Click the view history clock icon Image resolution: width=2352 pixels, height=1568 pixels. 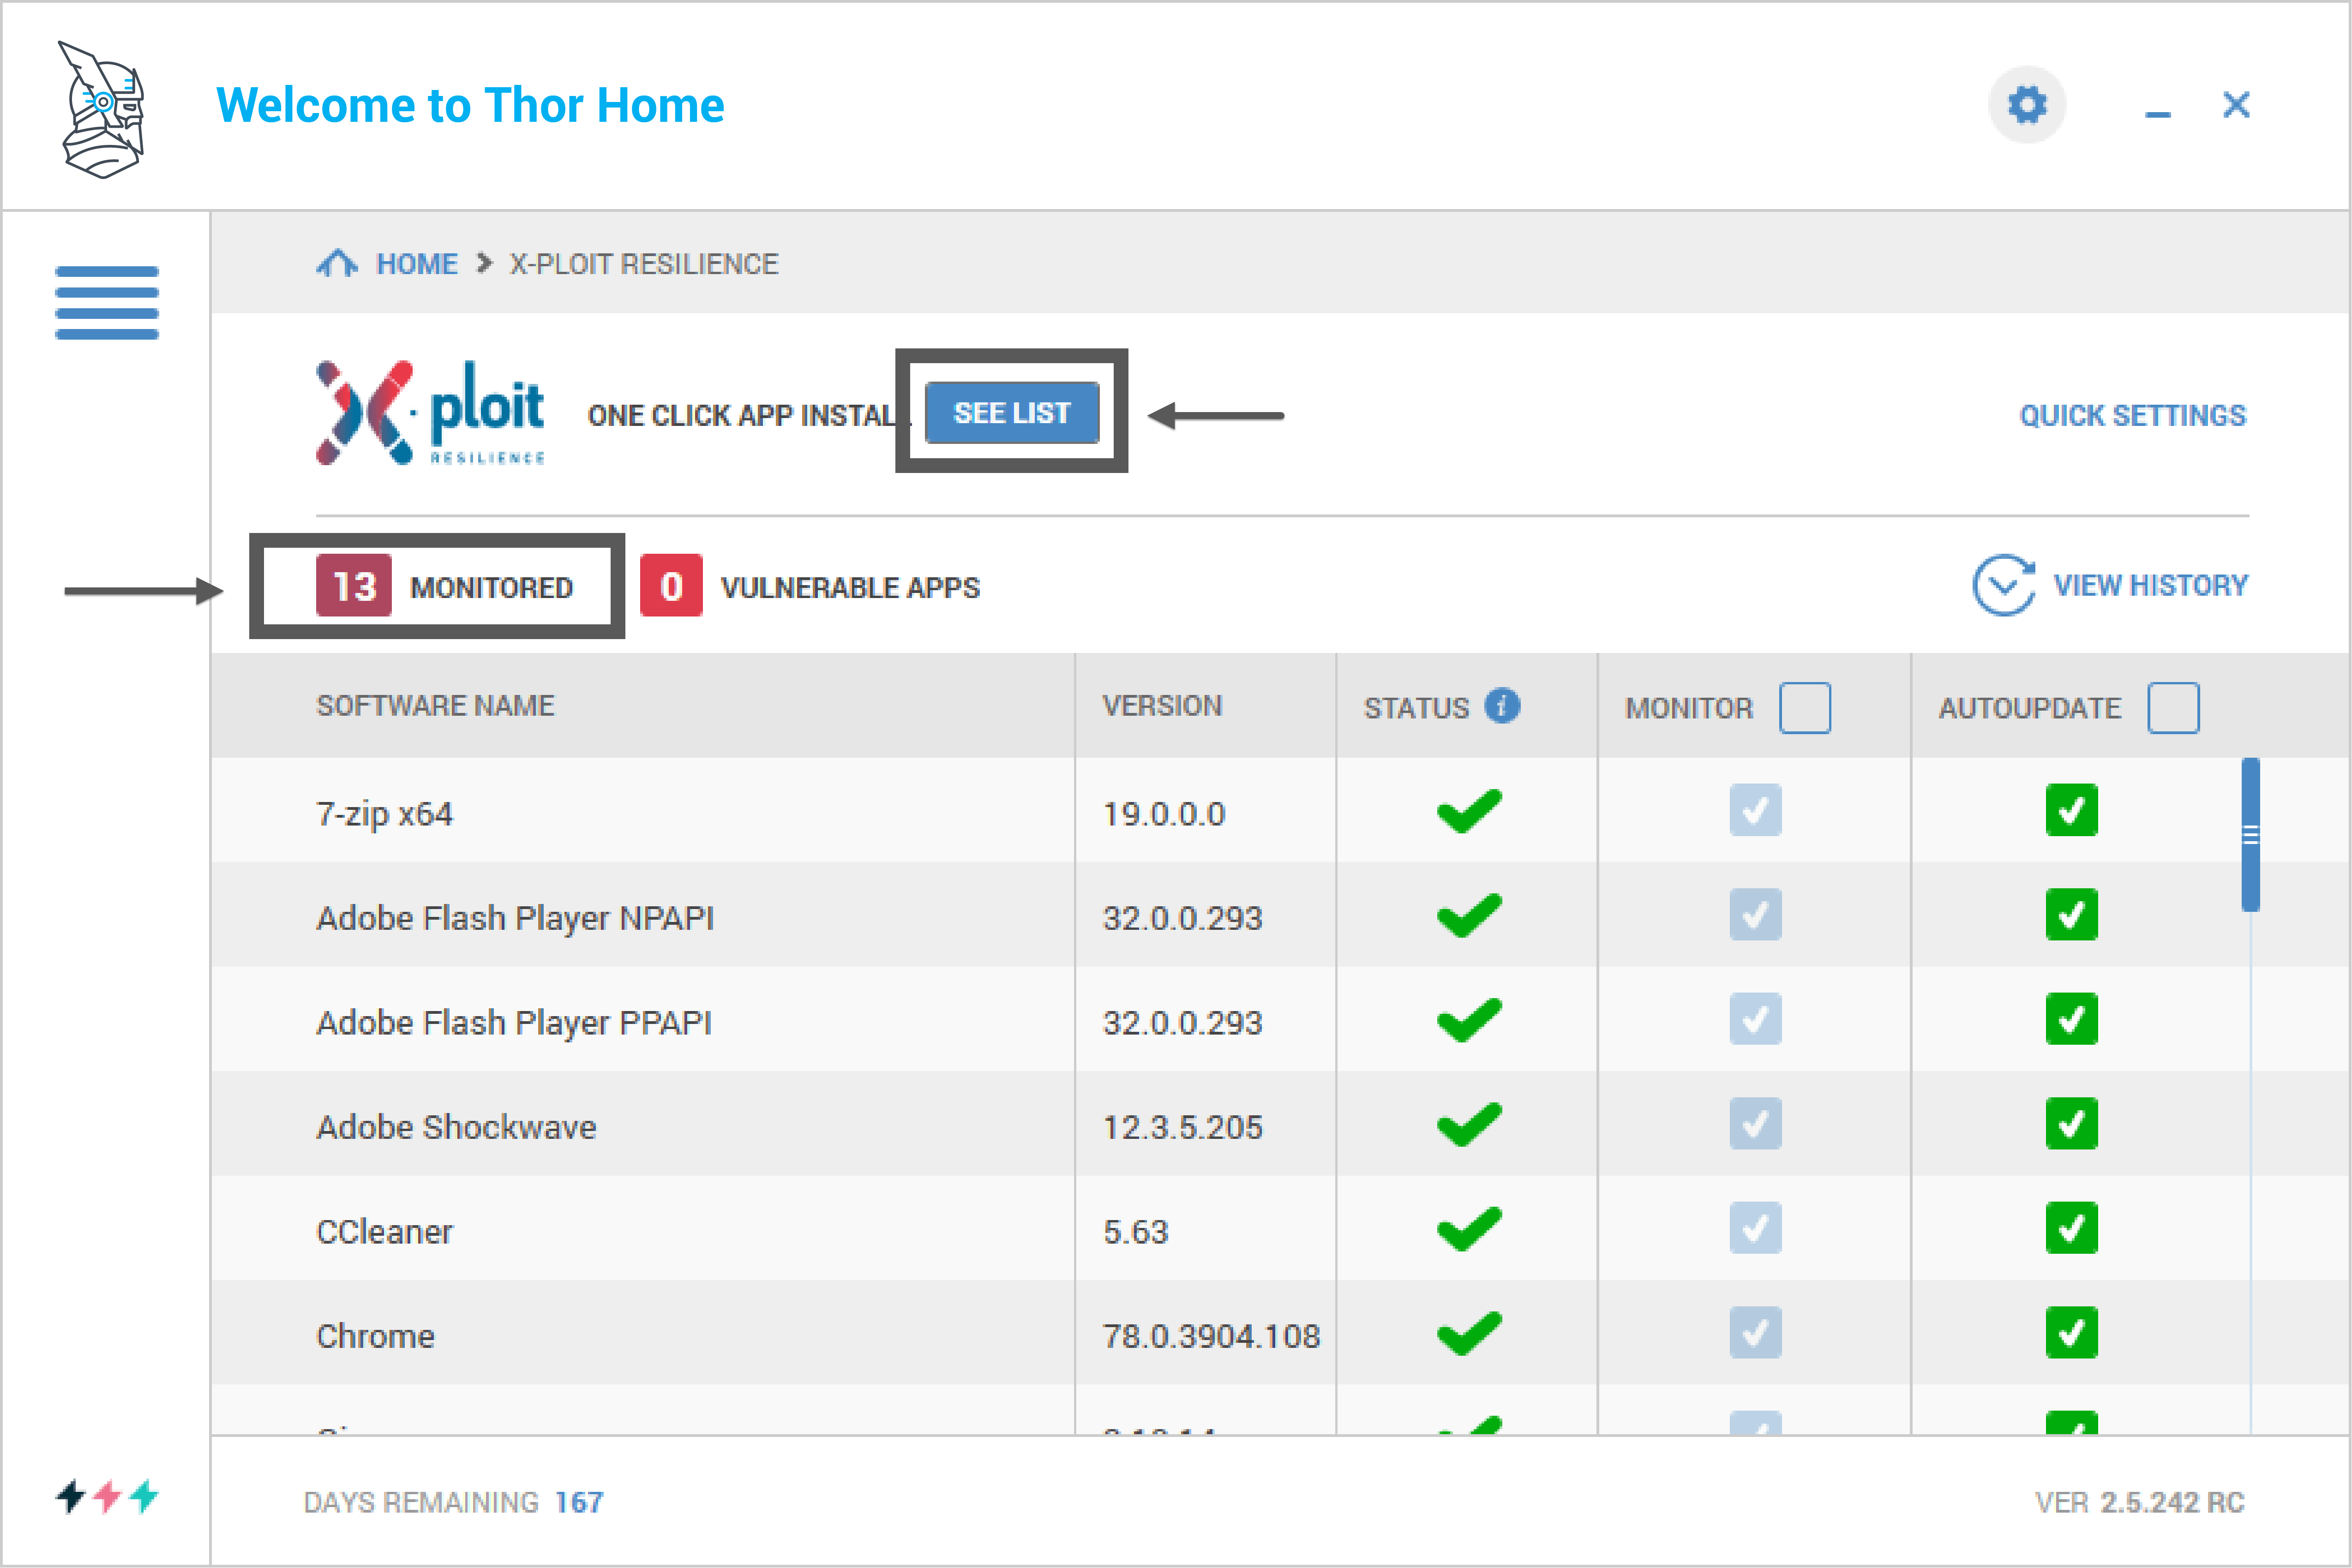2003,585
